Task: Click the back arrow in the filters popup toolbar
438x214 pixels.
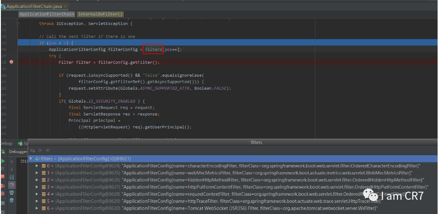Action: 40,150
